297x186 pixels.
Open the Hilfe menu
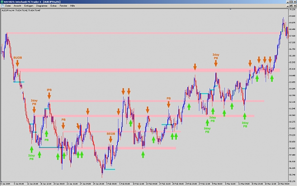(x=72, y=6)
